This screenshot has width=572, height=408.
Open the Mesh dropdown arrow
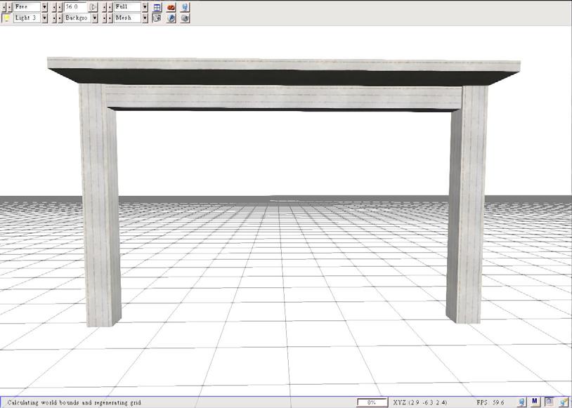(145, 18)
